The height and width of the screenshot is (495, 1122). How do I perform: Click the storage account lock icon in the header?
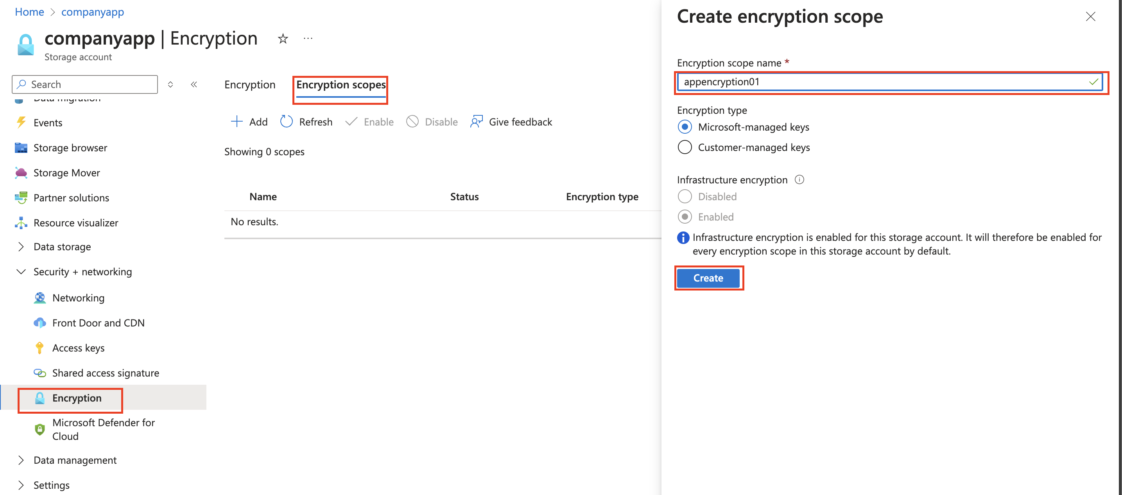tap(25, 45)
